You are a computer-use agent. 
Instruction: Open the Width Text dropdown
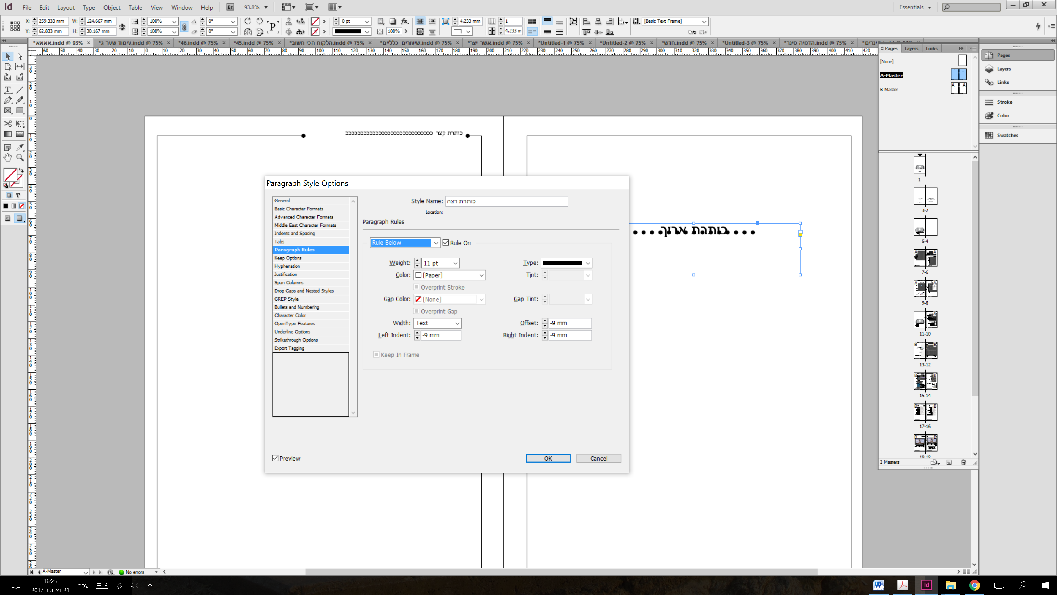click(x=437, y=323)
